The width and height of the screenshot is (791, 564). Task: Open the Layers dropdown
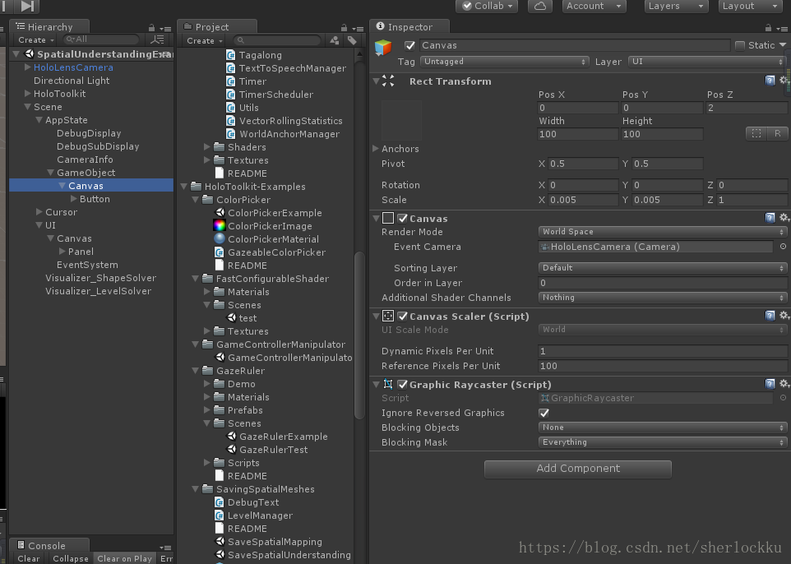(676, 6)
